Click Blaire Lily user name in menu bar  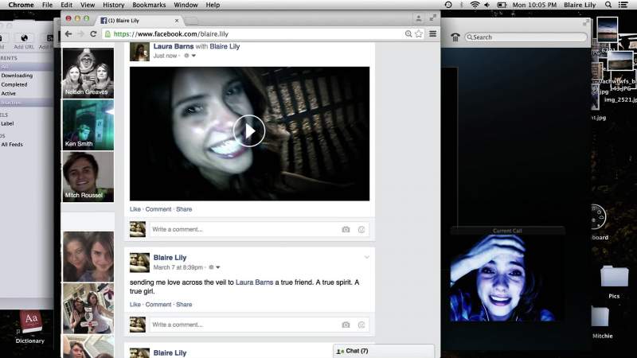coord(580,5)
